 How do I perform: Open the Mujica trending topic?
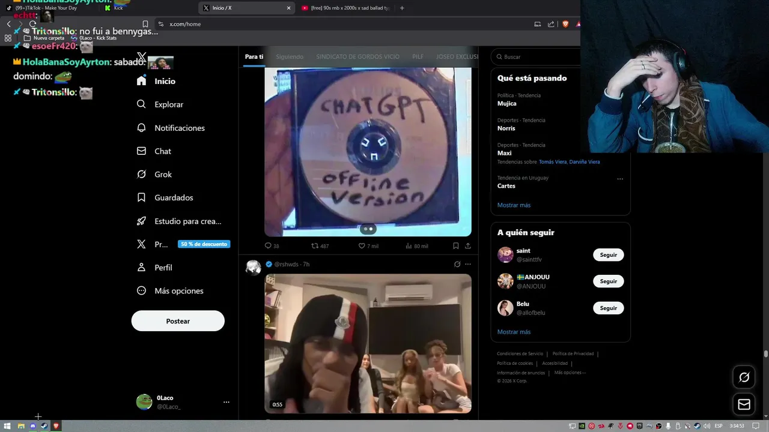pos(506,103)
